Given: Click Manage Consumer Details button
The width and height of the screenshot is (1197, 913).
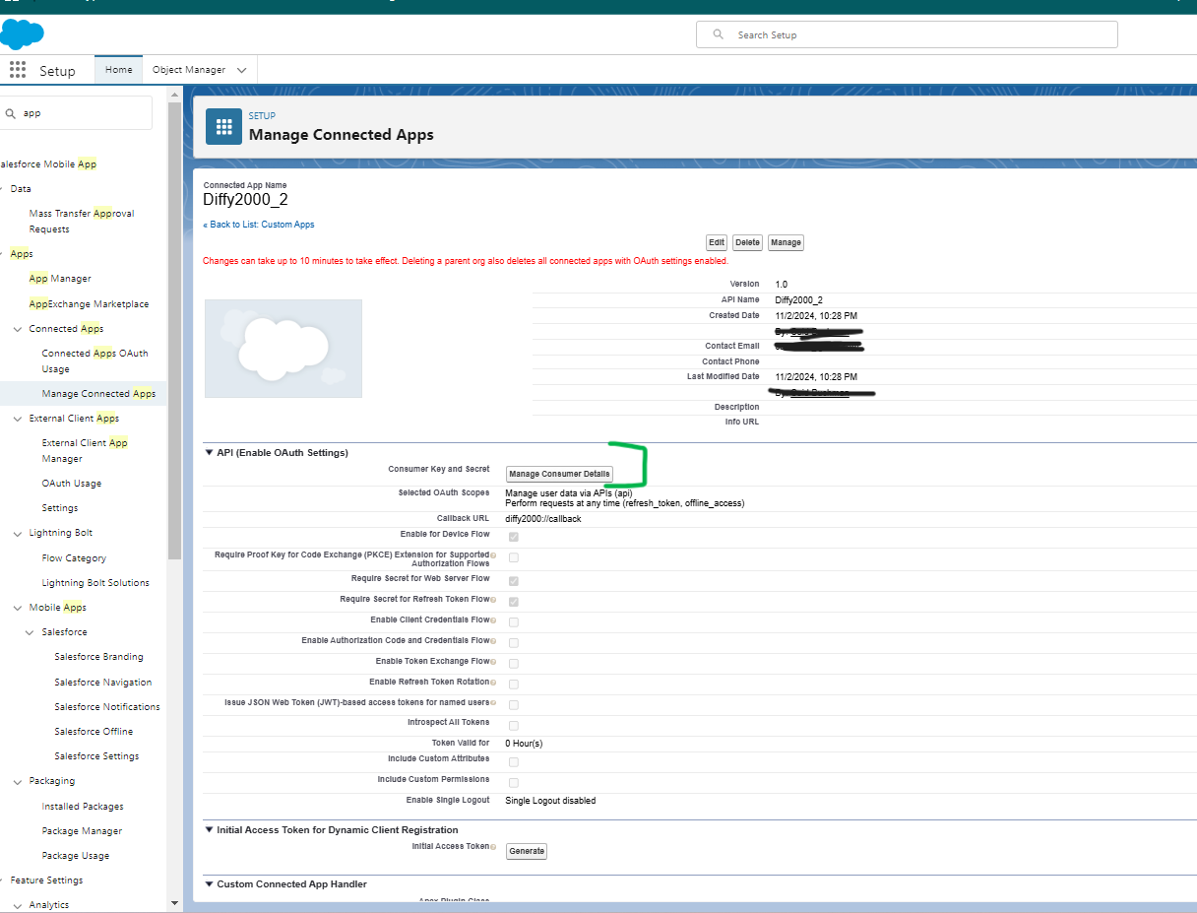Looking at the screenshot, I should click(559, 474).
